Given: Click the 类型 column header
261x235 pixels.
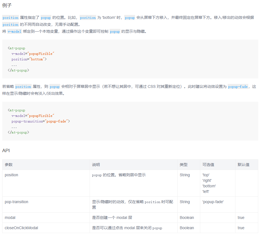Looking at the screenshot, I should point(184,165).
